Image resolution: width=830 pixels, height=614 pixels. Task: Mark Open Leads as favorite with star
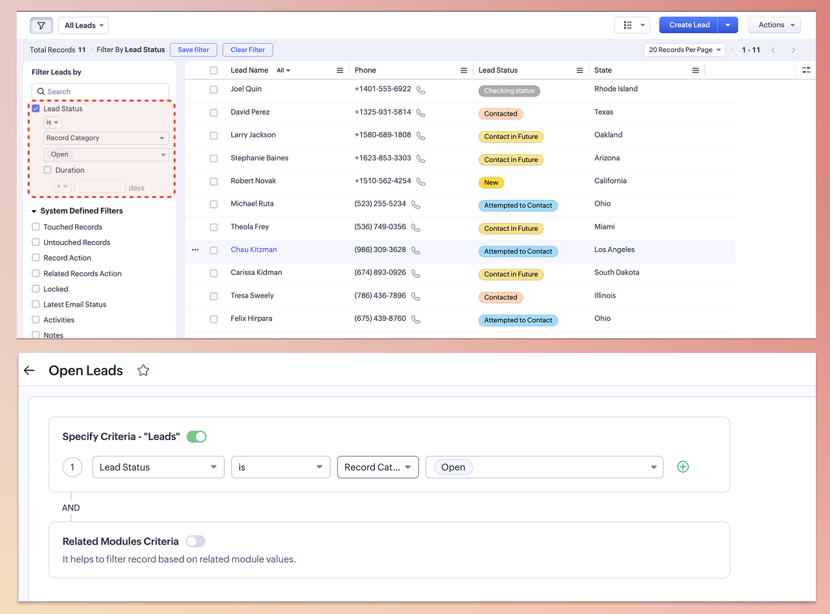pyautogui.click(x=143, y=370)
